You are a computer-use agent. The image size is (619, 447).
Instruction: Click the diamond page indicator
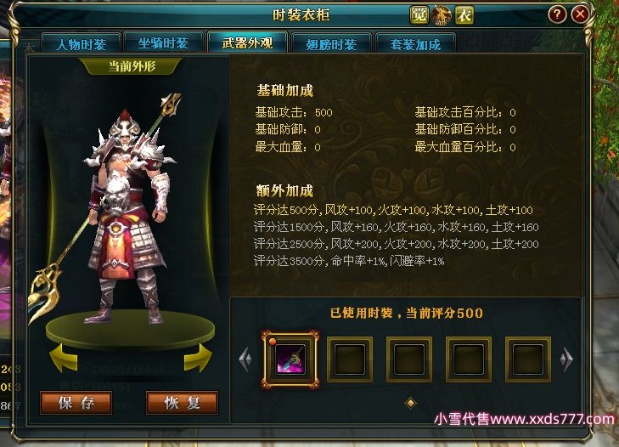click(411, 403)
